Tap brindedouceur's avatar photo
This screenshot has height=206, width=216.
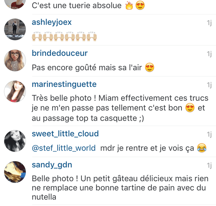point(15,60)
